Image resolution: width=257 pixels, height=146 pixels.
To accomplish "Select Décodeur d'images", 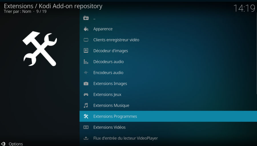I will 168,51.
